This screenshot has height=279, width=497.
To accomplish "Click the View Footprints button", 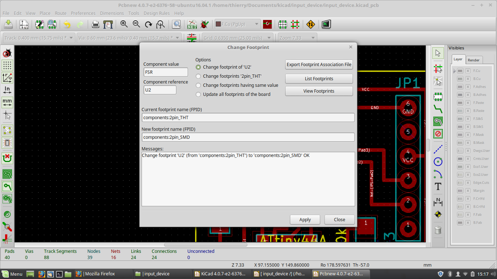I will click(319, 91).
